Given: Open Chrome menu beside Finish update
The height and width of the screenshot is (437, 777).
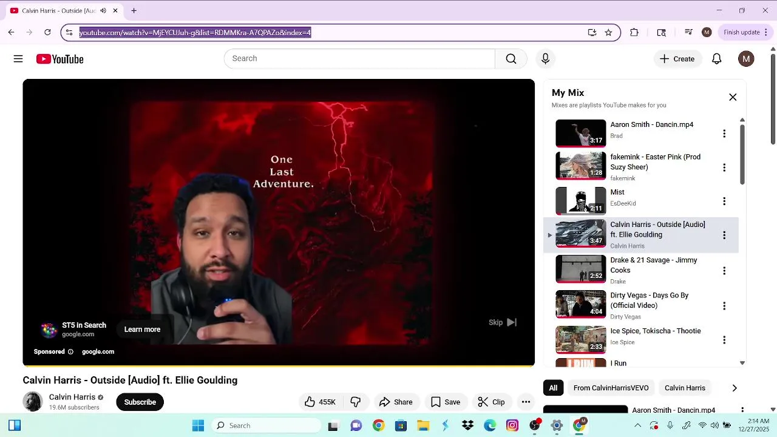Looking at the screenshot, I should tap(767, 33).
